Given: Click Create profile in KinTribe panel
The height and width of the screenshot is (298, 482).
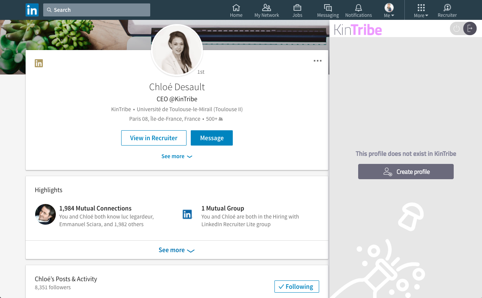Looking at the screenshot, I should tap(406, 172).
